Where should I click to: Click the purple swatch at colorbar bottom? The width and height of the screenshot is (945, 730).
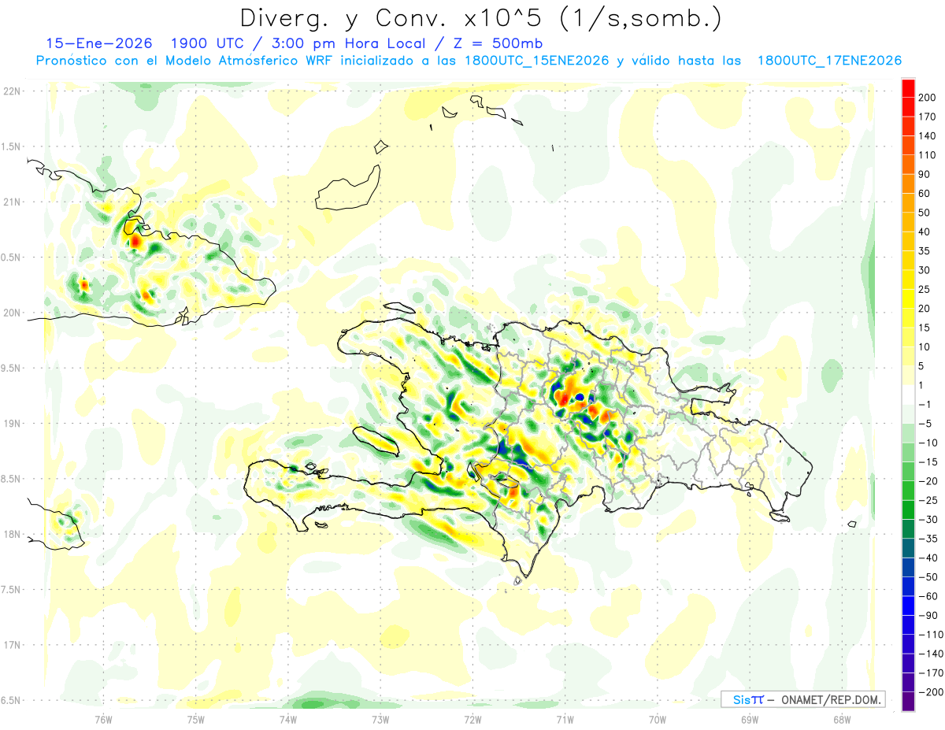coord(908,701)
